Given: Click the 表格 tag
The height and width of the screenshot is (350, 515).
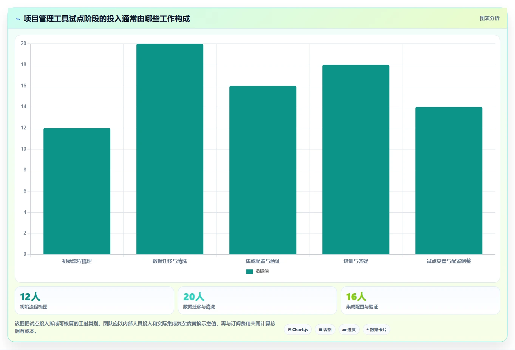Looking at the screenshot, I should pos(325,330).
